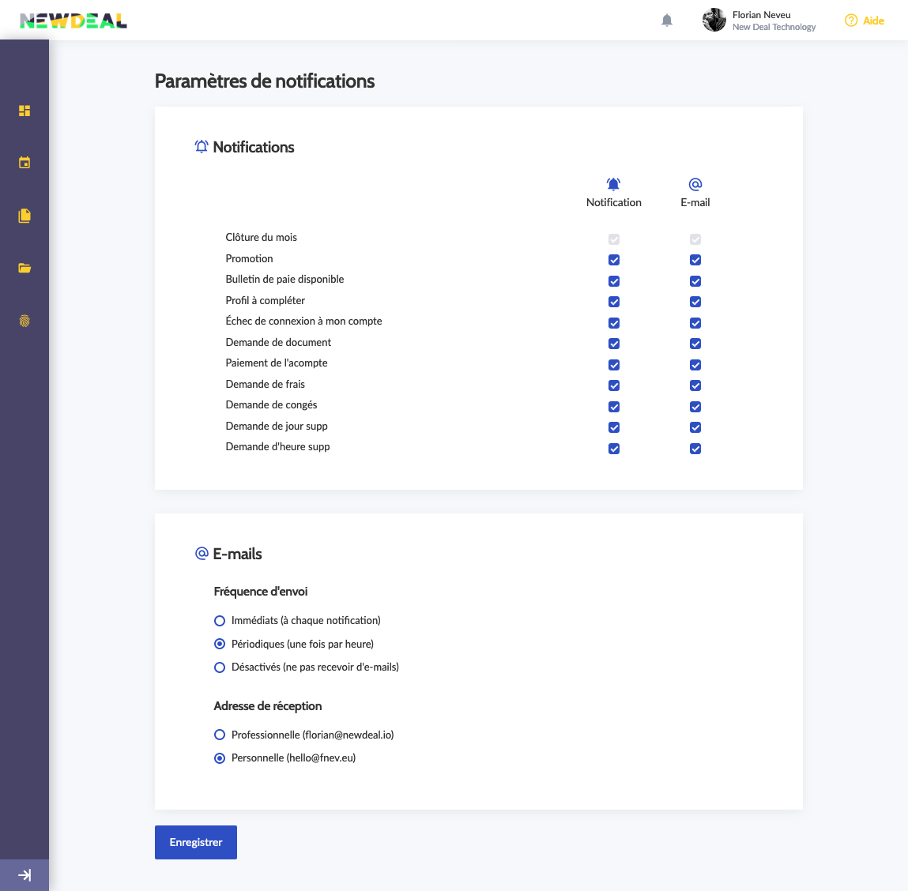Image resolution: width=908 pixels, height=891 pixels.
Task: Choose Professionnelle reception address
Action: pyautogui.click(x=220, y=735)
